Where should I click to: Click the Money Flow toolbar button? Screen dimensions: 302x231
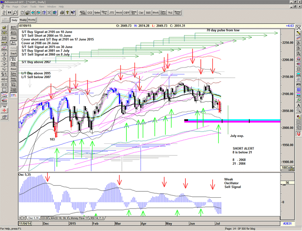pos(178,13)
